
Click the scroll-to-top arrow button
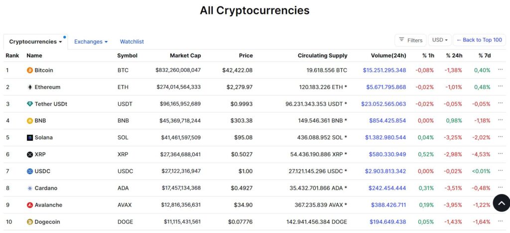(501, 203)
